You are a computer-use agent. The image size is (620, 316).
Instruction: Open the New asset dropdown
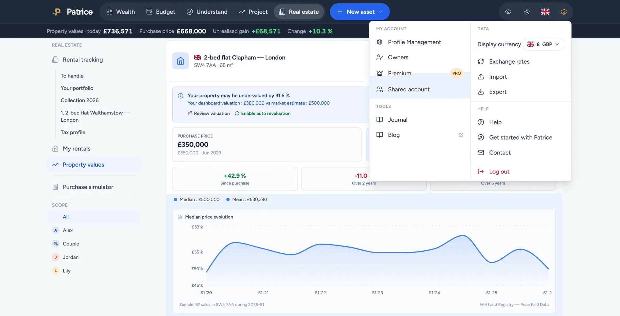click(360, 12)
